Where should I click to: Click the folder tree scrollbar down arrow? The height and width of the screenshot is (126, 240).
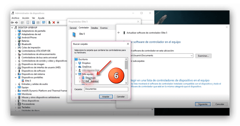pos(126,83)
